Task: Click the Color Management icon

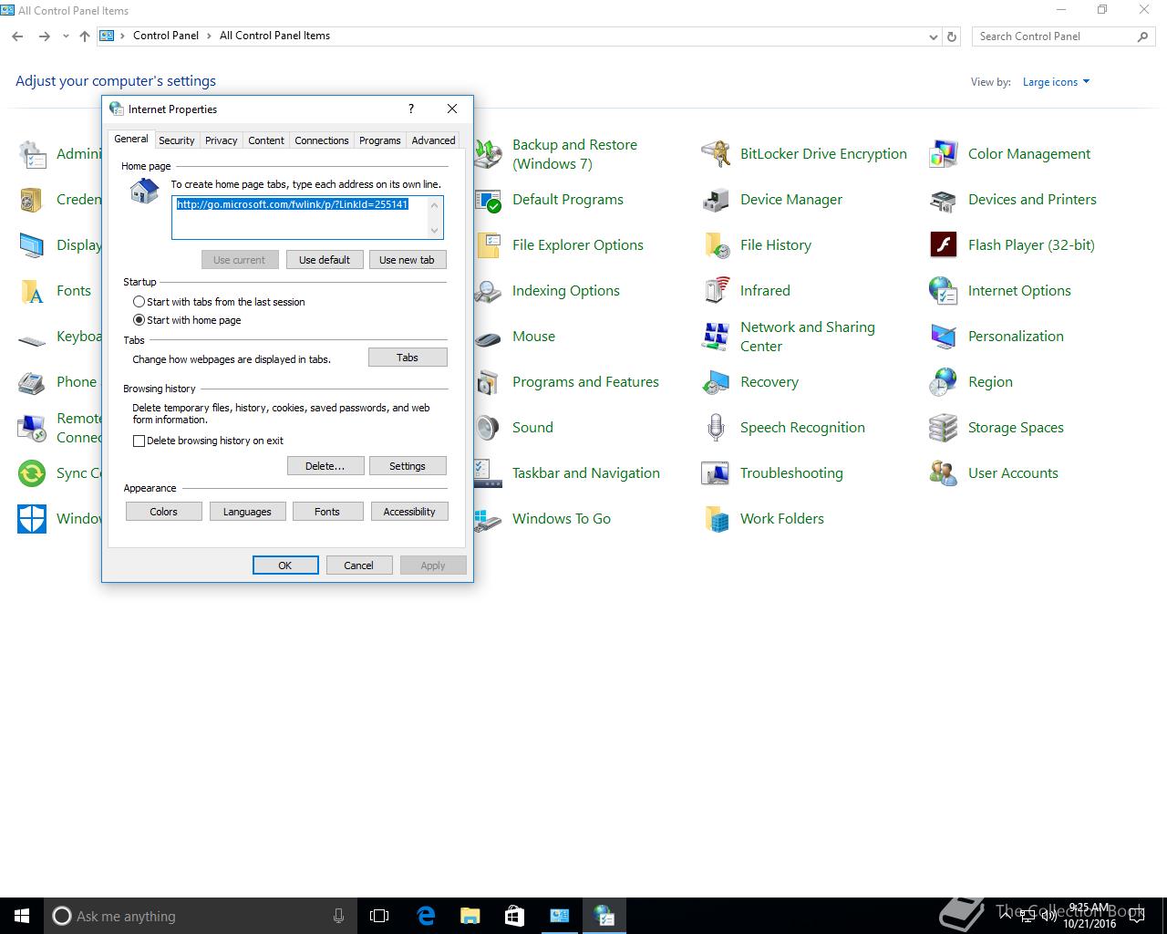Action: (x=944, y=154)
